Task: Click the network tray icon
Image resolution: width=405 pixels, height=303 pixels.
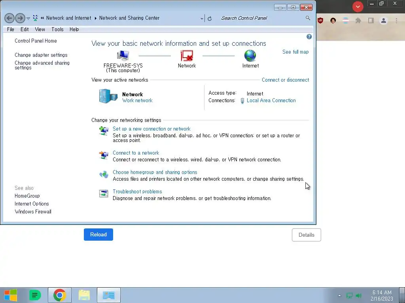Action: click(x=349, y=296)
